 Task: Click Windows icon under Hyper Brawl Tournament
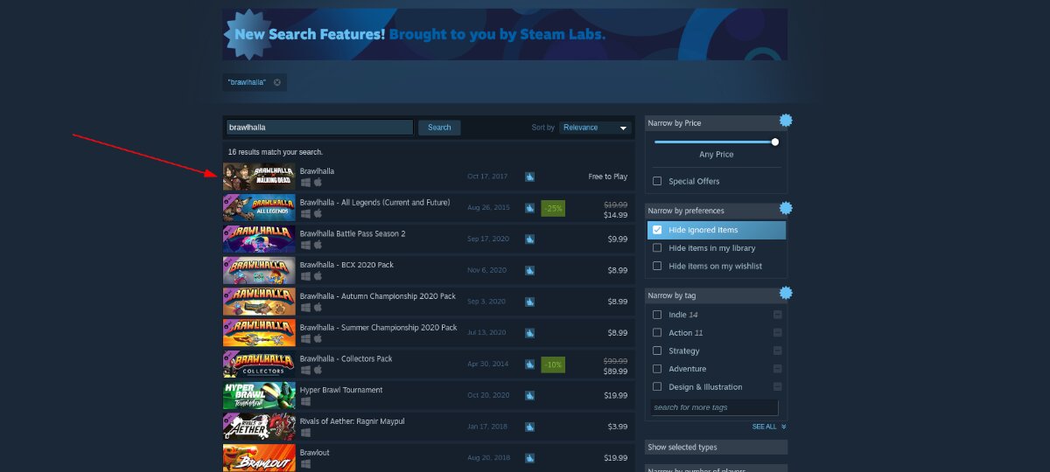[x=305, y=402]
